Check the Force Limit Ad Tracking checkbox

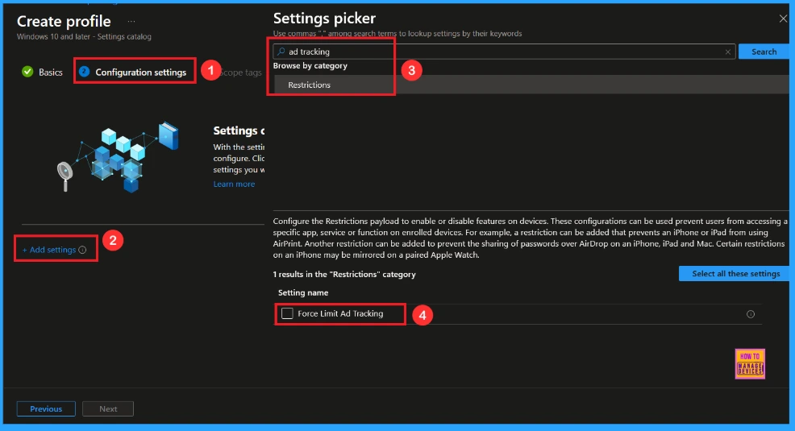click(287, 313)
